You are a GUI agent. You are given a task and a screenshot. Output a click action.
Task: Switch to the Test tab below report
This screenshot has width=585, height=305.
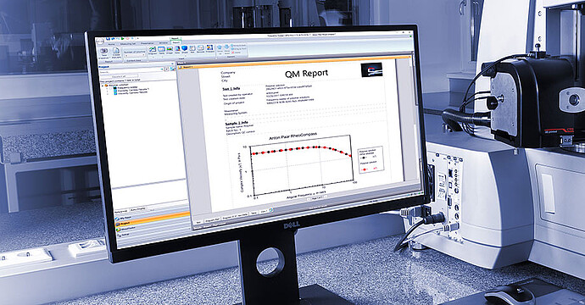(x=198, y=222)
